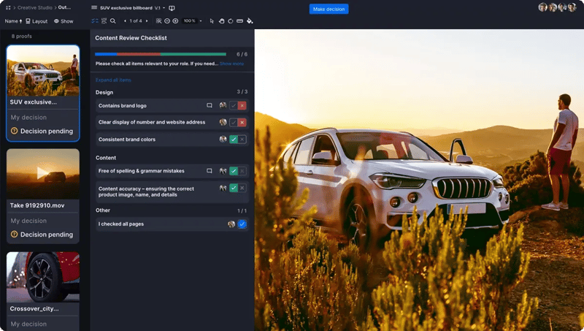584x331 pixels.
Task: Click green check on Consistent brand colors
Action: click(234, 139)
